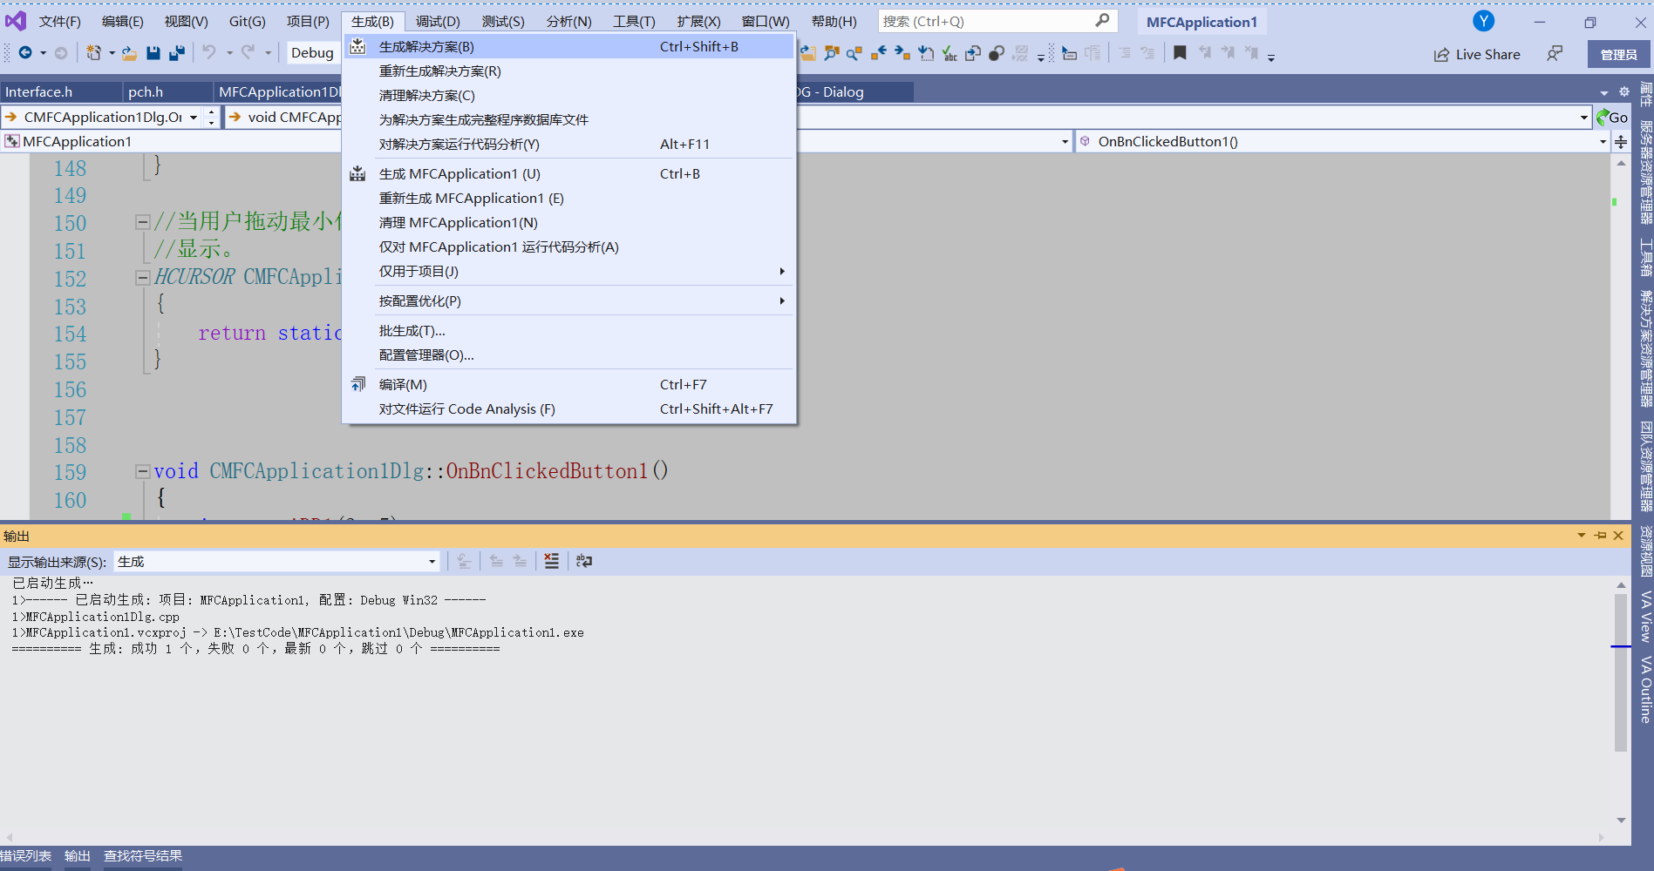Click the Go button
The image size is (1654, 871).
1613,117
